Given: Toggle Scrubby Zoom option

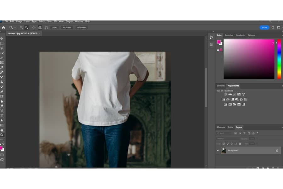Looking at the screenshot, I should [47, 27].
